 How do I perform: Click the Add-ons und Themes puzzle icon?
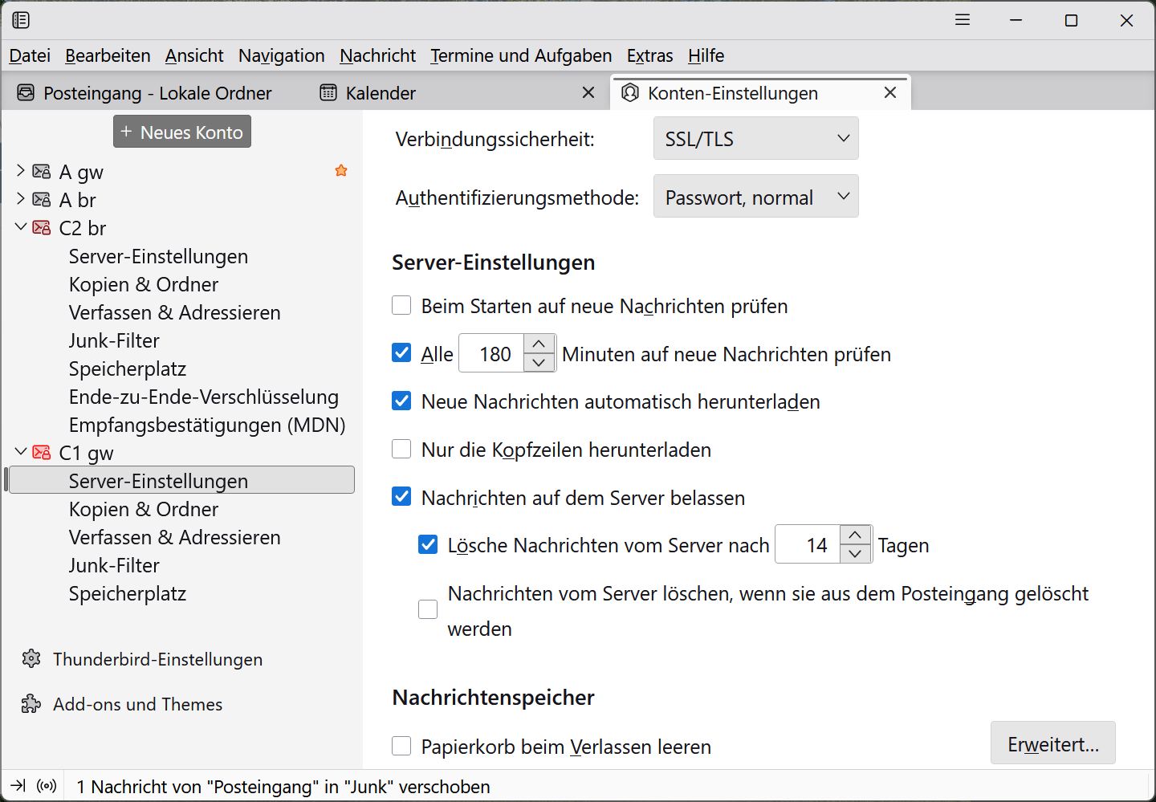(x=31, y=704)
